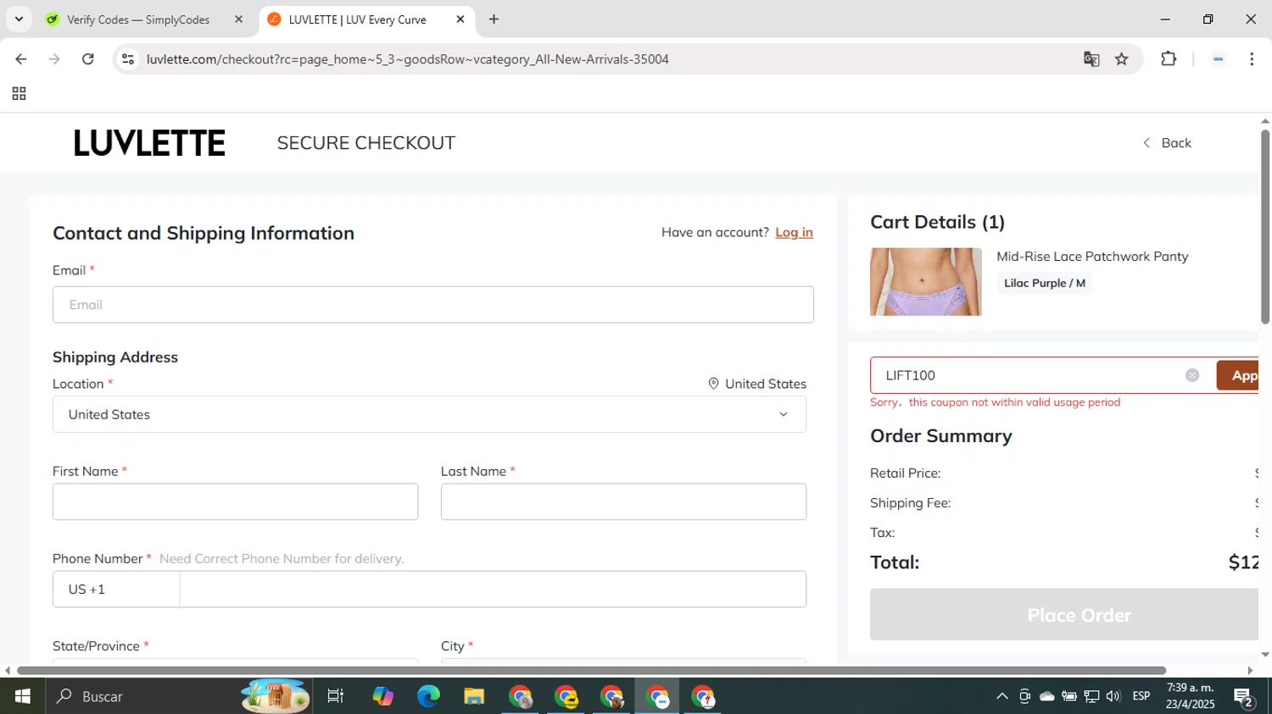1272x714 pixels.
Task: Open Chrome three-dot menu
Action: point(1252,59)
